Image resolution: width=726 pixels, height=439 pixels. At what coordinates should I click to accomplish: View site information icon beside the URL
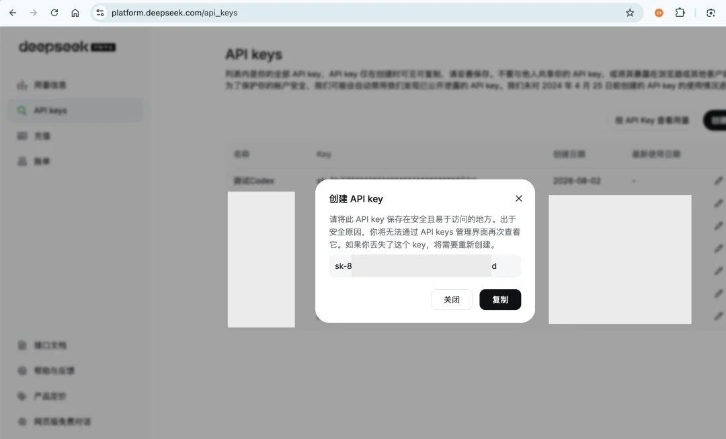coord(100,13)
